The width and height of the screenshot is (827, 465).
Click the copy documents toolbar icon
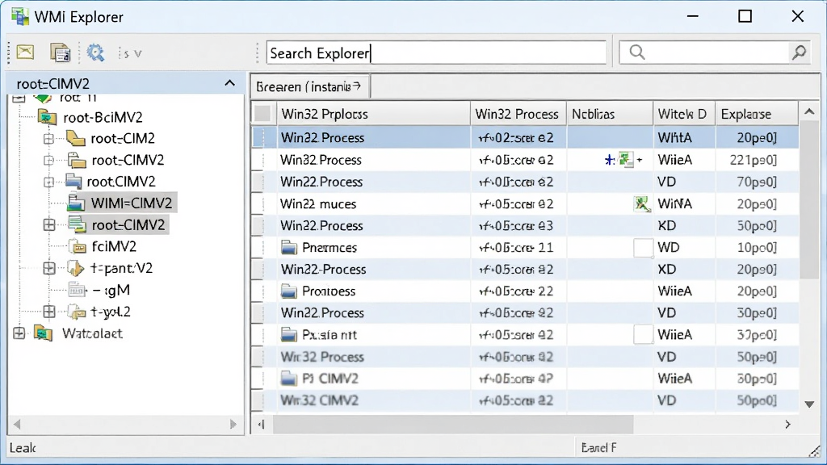point(60,52)
